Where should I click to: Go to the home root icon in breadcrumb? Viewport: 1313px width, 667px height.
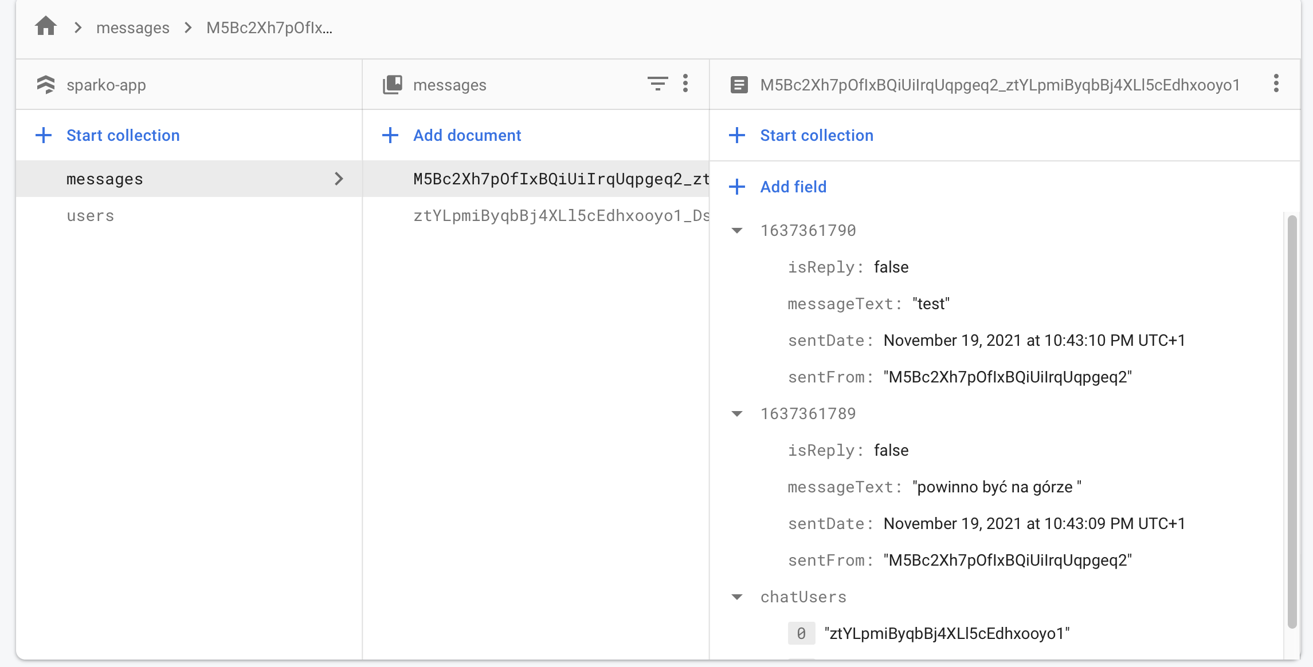click(46, 26)
